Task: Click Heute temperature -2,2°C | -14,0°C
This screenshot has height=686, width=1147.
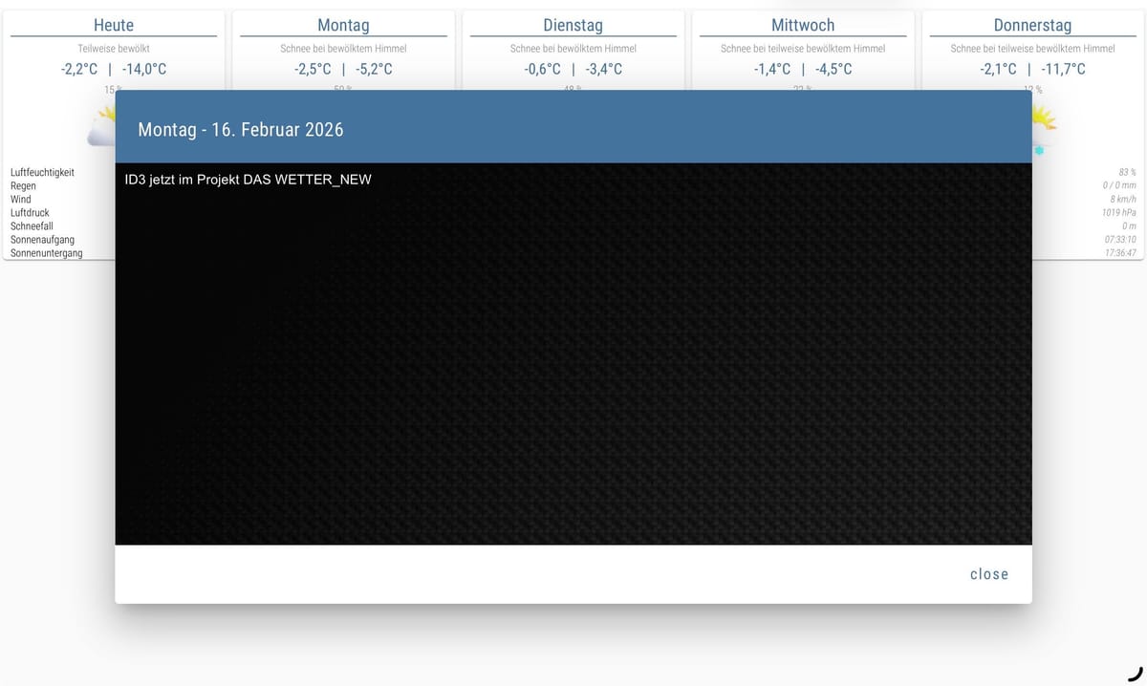Action: click(114, 69)
